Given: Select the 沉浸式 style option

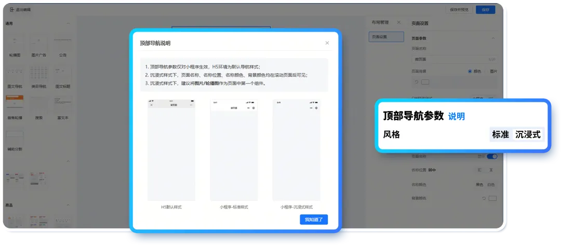Looking at the screenshot, I should [528, 134].
